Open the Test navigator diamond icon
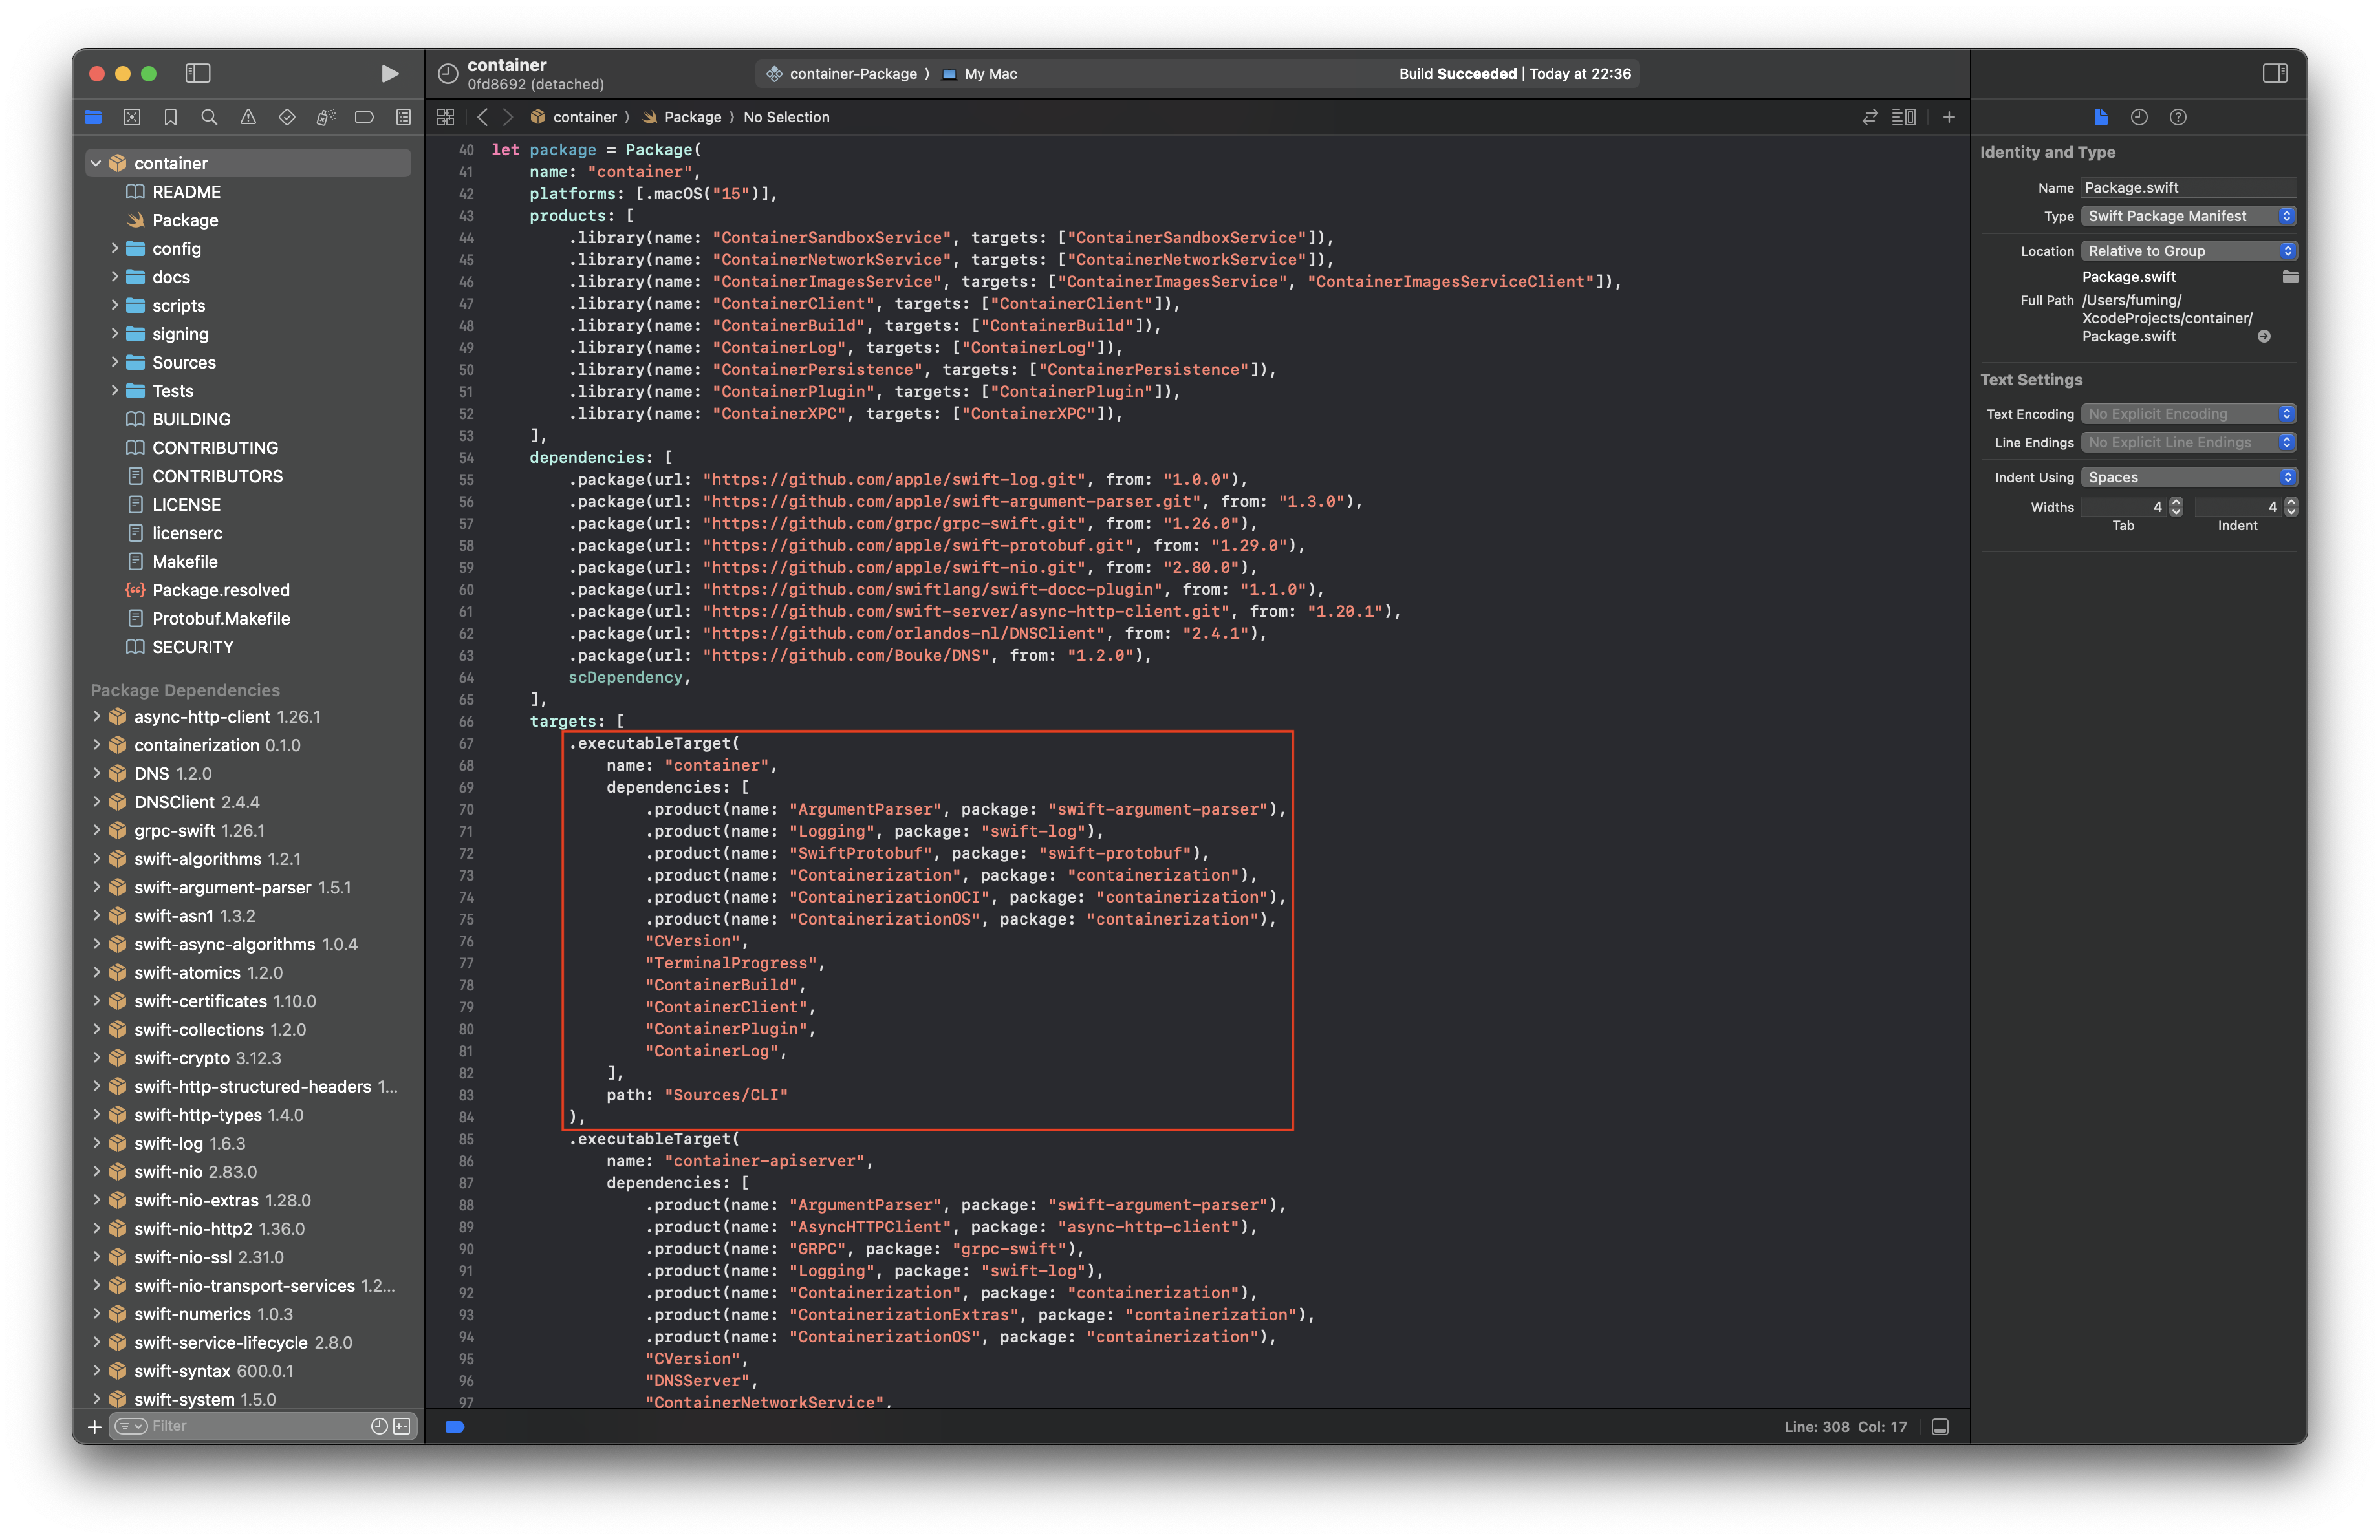The image size is (2380, 1540). 287,117
